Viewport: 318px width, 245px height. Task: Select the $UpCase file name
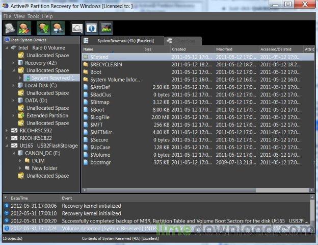coord(100,148)
